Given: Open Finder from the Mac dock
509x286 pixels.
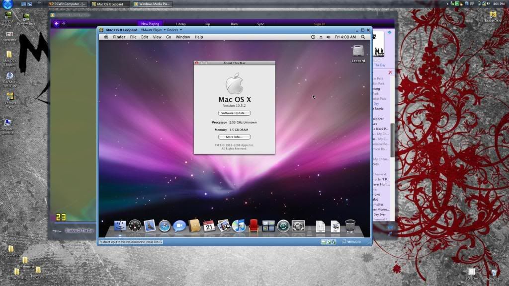Looking at the screenshot, I should (120, 226).
